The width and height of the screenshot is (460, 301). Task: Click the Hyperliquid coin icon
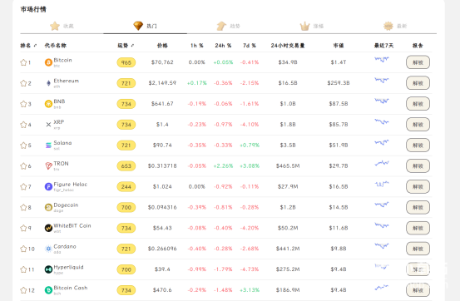48,269
